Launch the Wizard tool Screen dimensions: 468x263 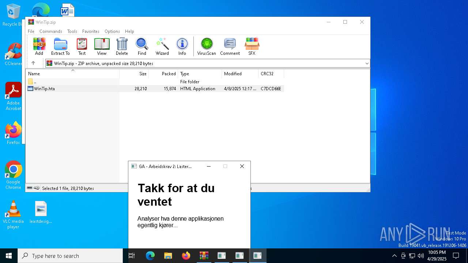click(162, 46)
